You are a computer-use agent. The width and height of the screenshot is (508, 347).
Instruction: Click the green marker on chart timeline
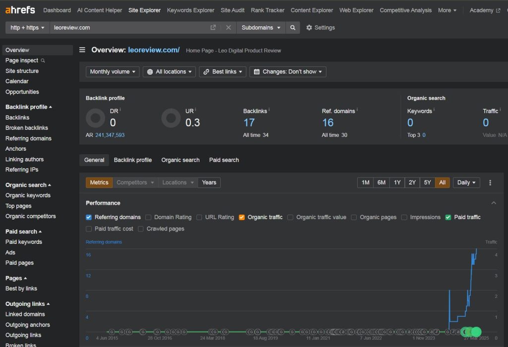[476, 332]
